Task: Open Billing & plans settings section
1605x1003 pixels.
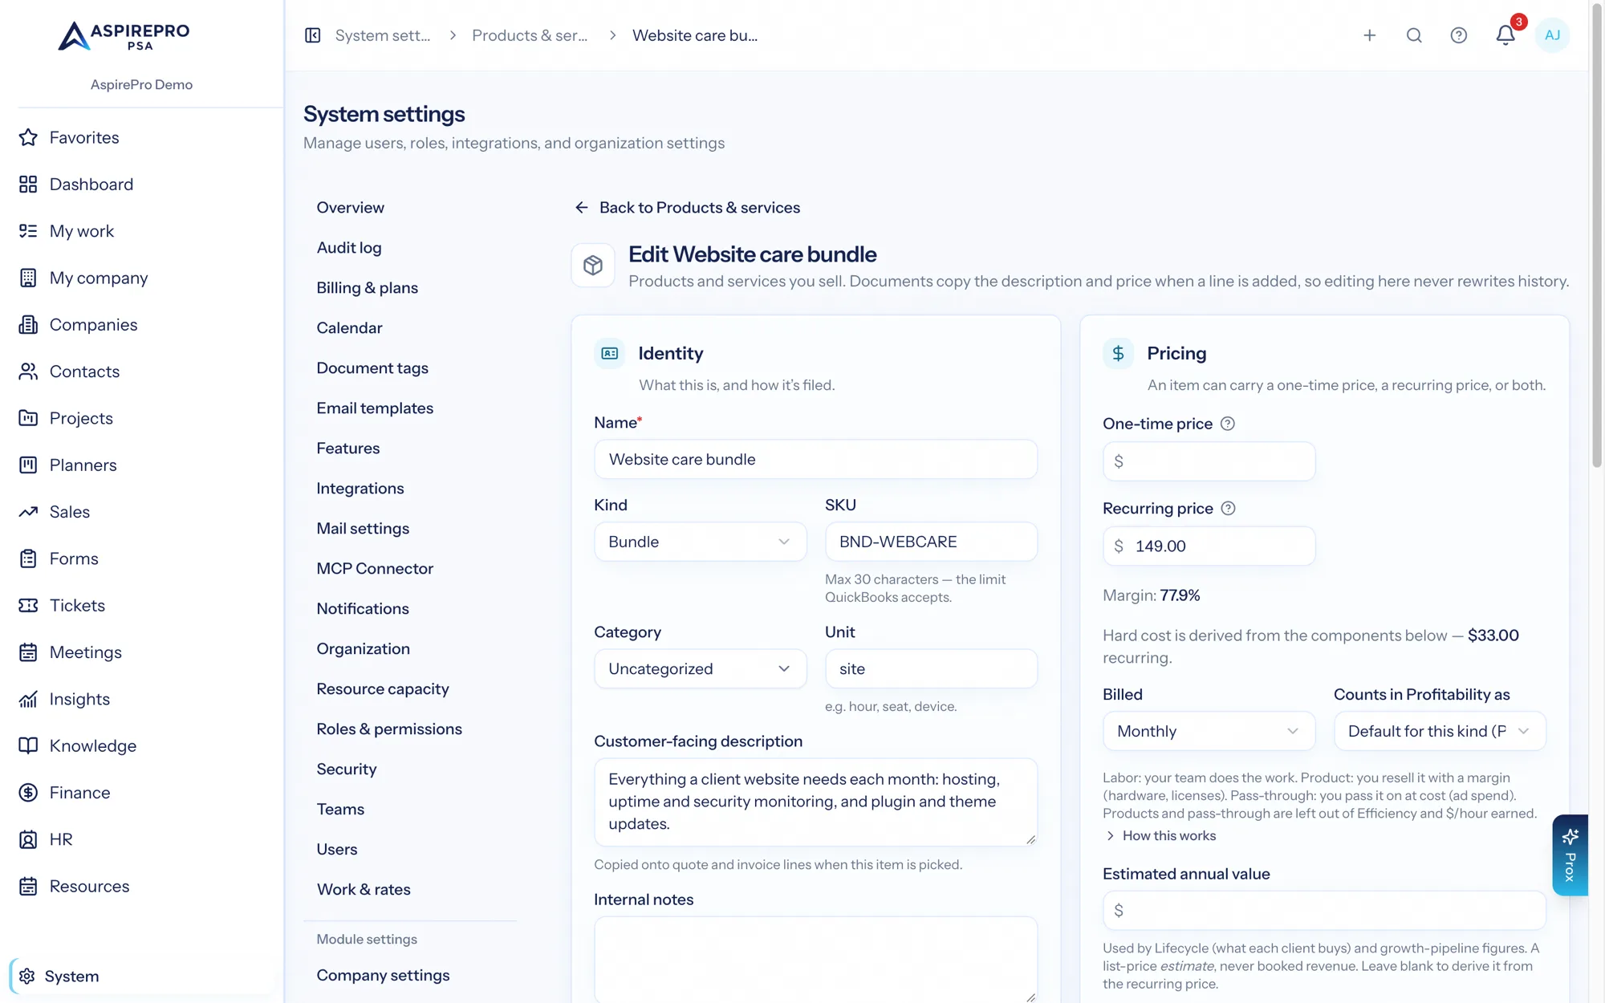Action: tap(367, 288)
